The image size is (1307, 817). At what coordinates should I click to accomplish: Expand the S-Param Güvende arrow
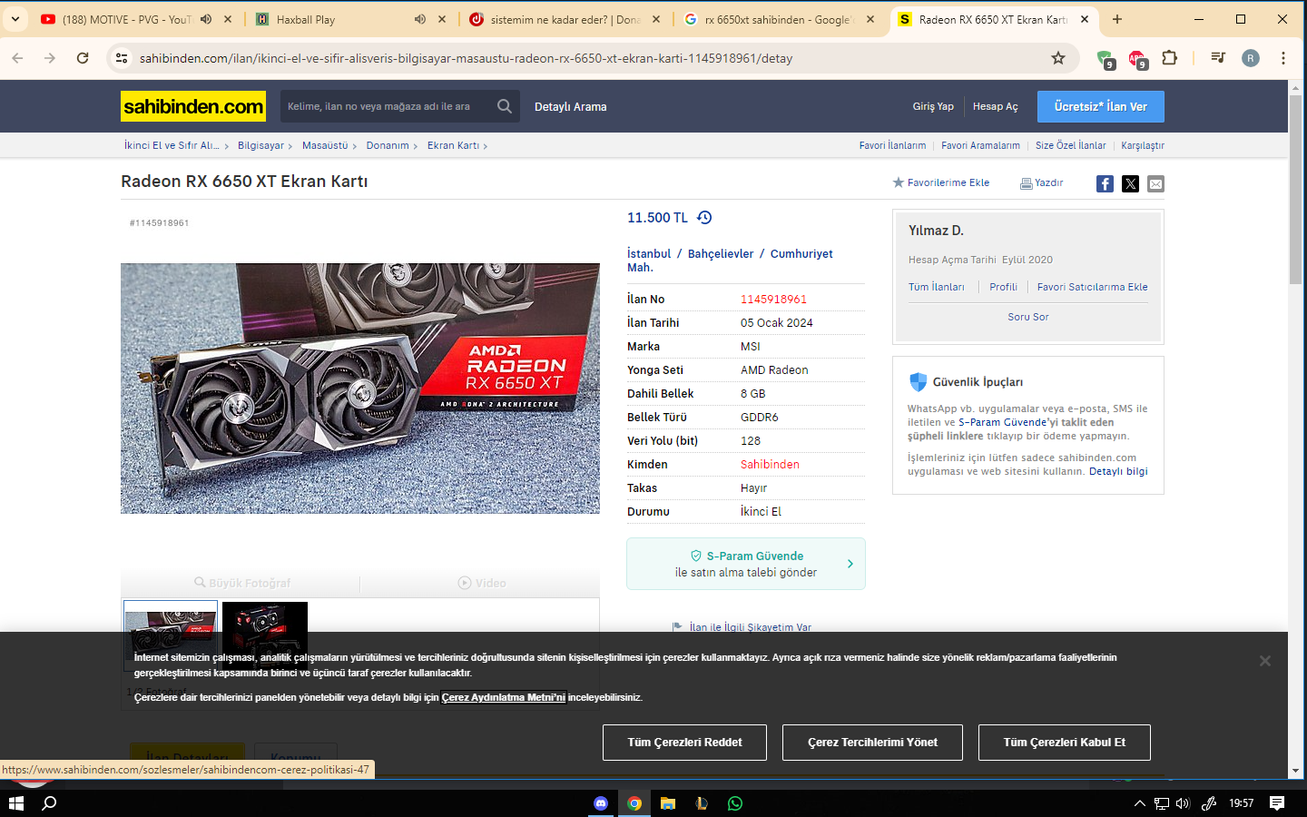(850, 564)
